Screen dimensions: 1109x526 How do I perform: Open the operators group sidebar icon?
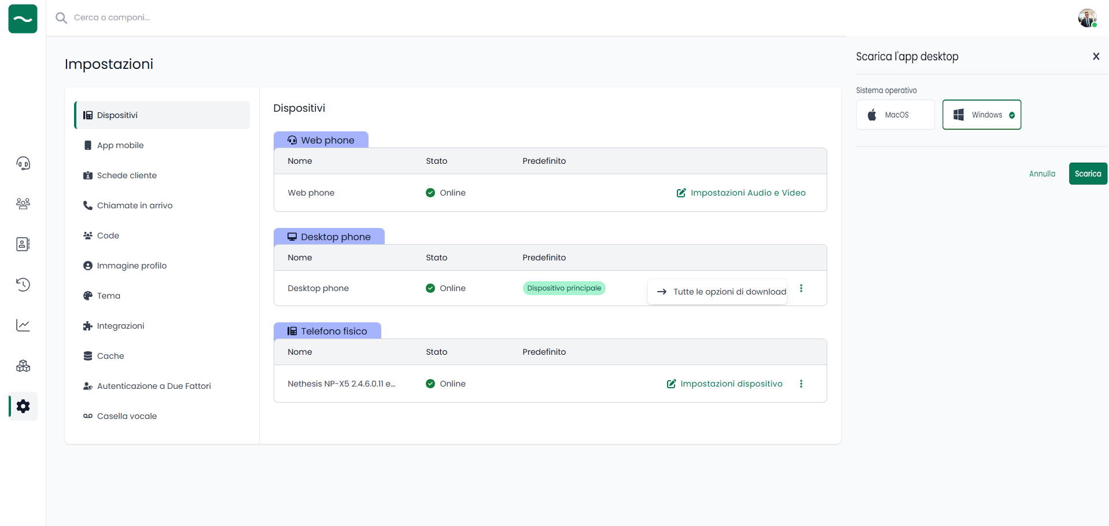click(x=23, y=204)
